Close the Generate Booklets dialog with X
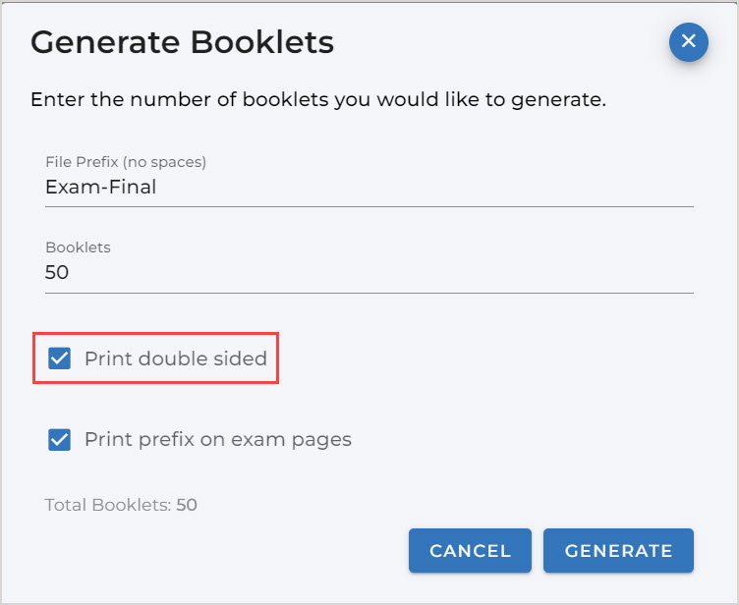The height and width of the screenshot is (605, 739). pyautogui.click(x=688, y=42)
